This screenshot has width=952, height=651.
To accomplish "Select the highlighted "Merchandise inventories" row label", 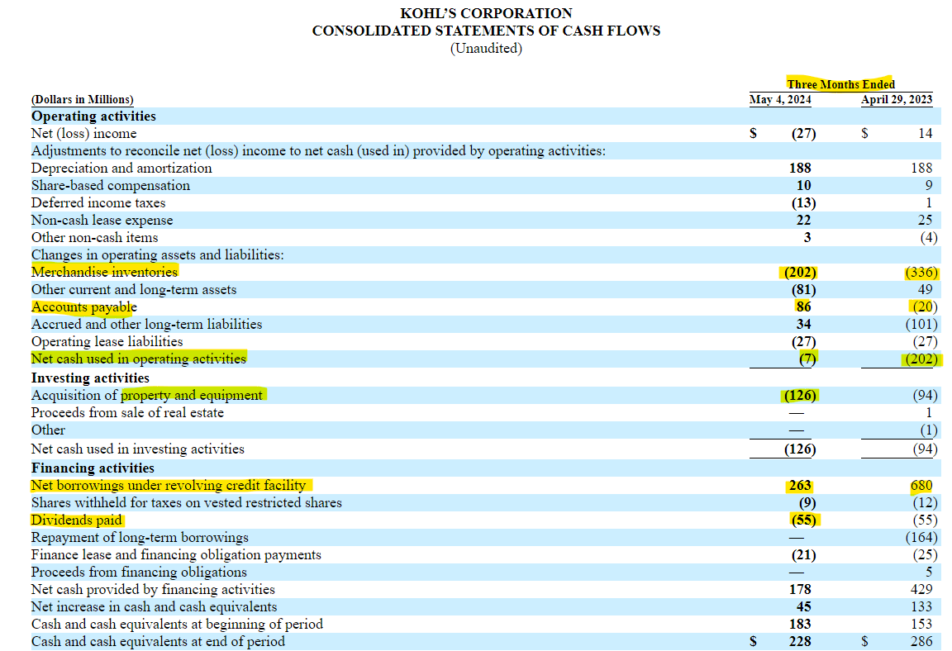I will click(x=104, y=272).
